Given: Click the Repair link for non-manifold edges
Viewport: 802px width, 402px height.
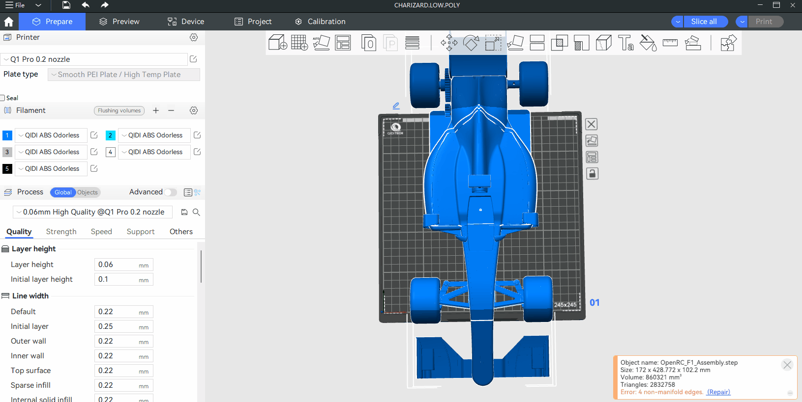Looking at the screenshot, I should click(718, 392).
